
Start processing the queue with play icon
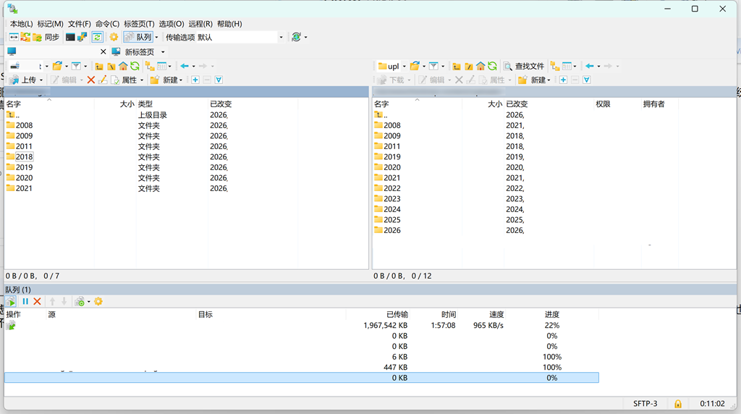(11, 301)
